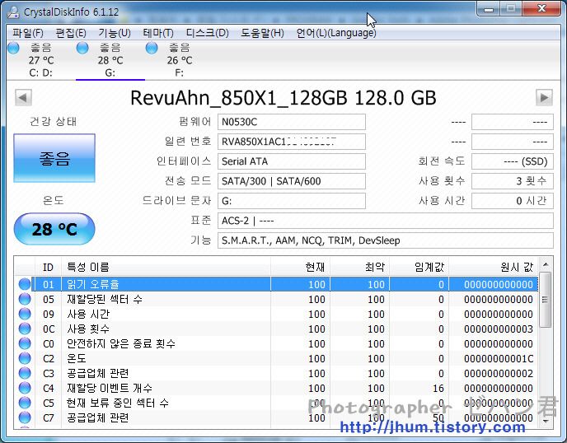567x443 pixels.
Task: Open the 기능(U) menu
Action: [x=115, y=33]
